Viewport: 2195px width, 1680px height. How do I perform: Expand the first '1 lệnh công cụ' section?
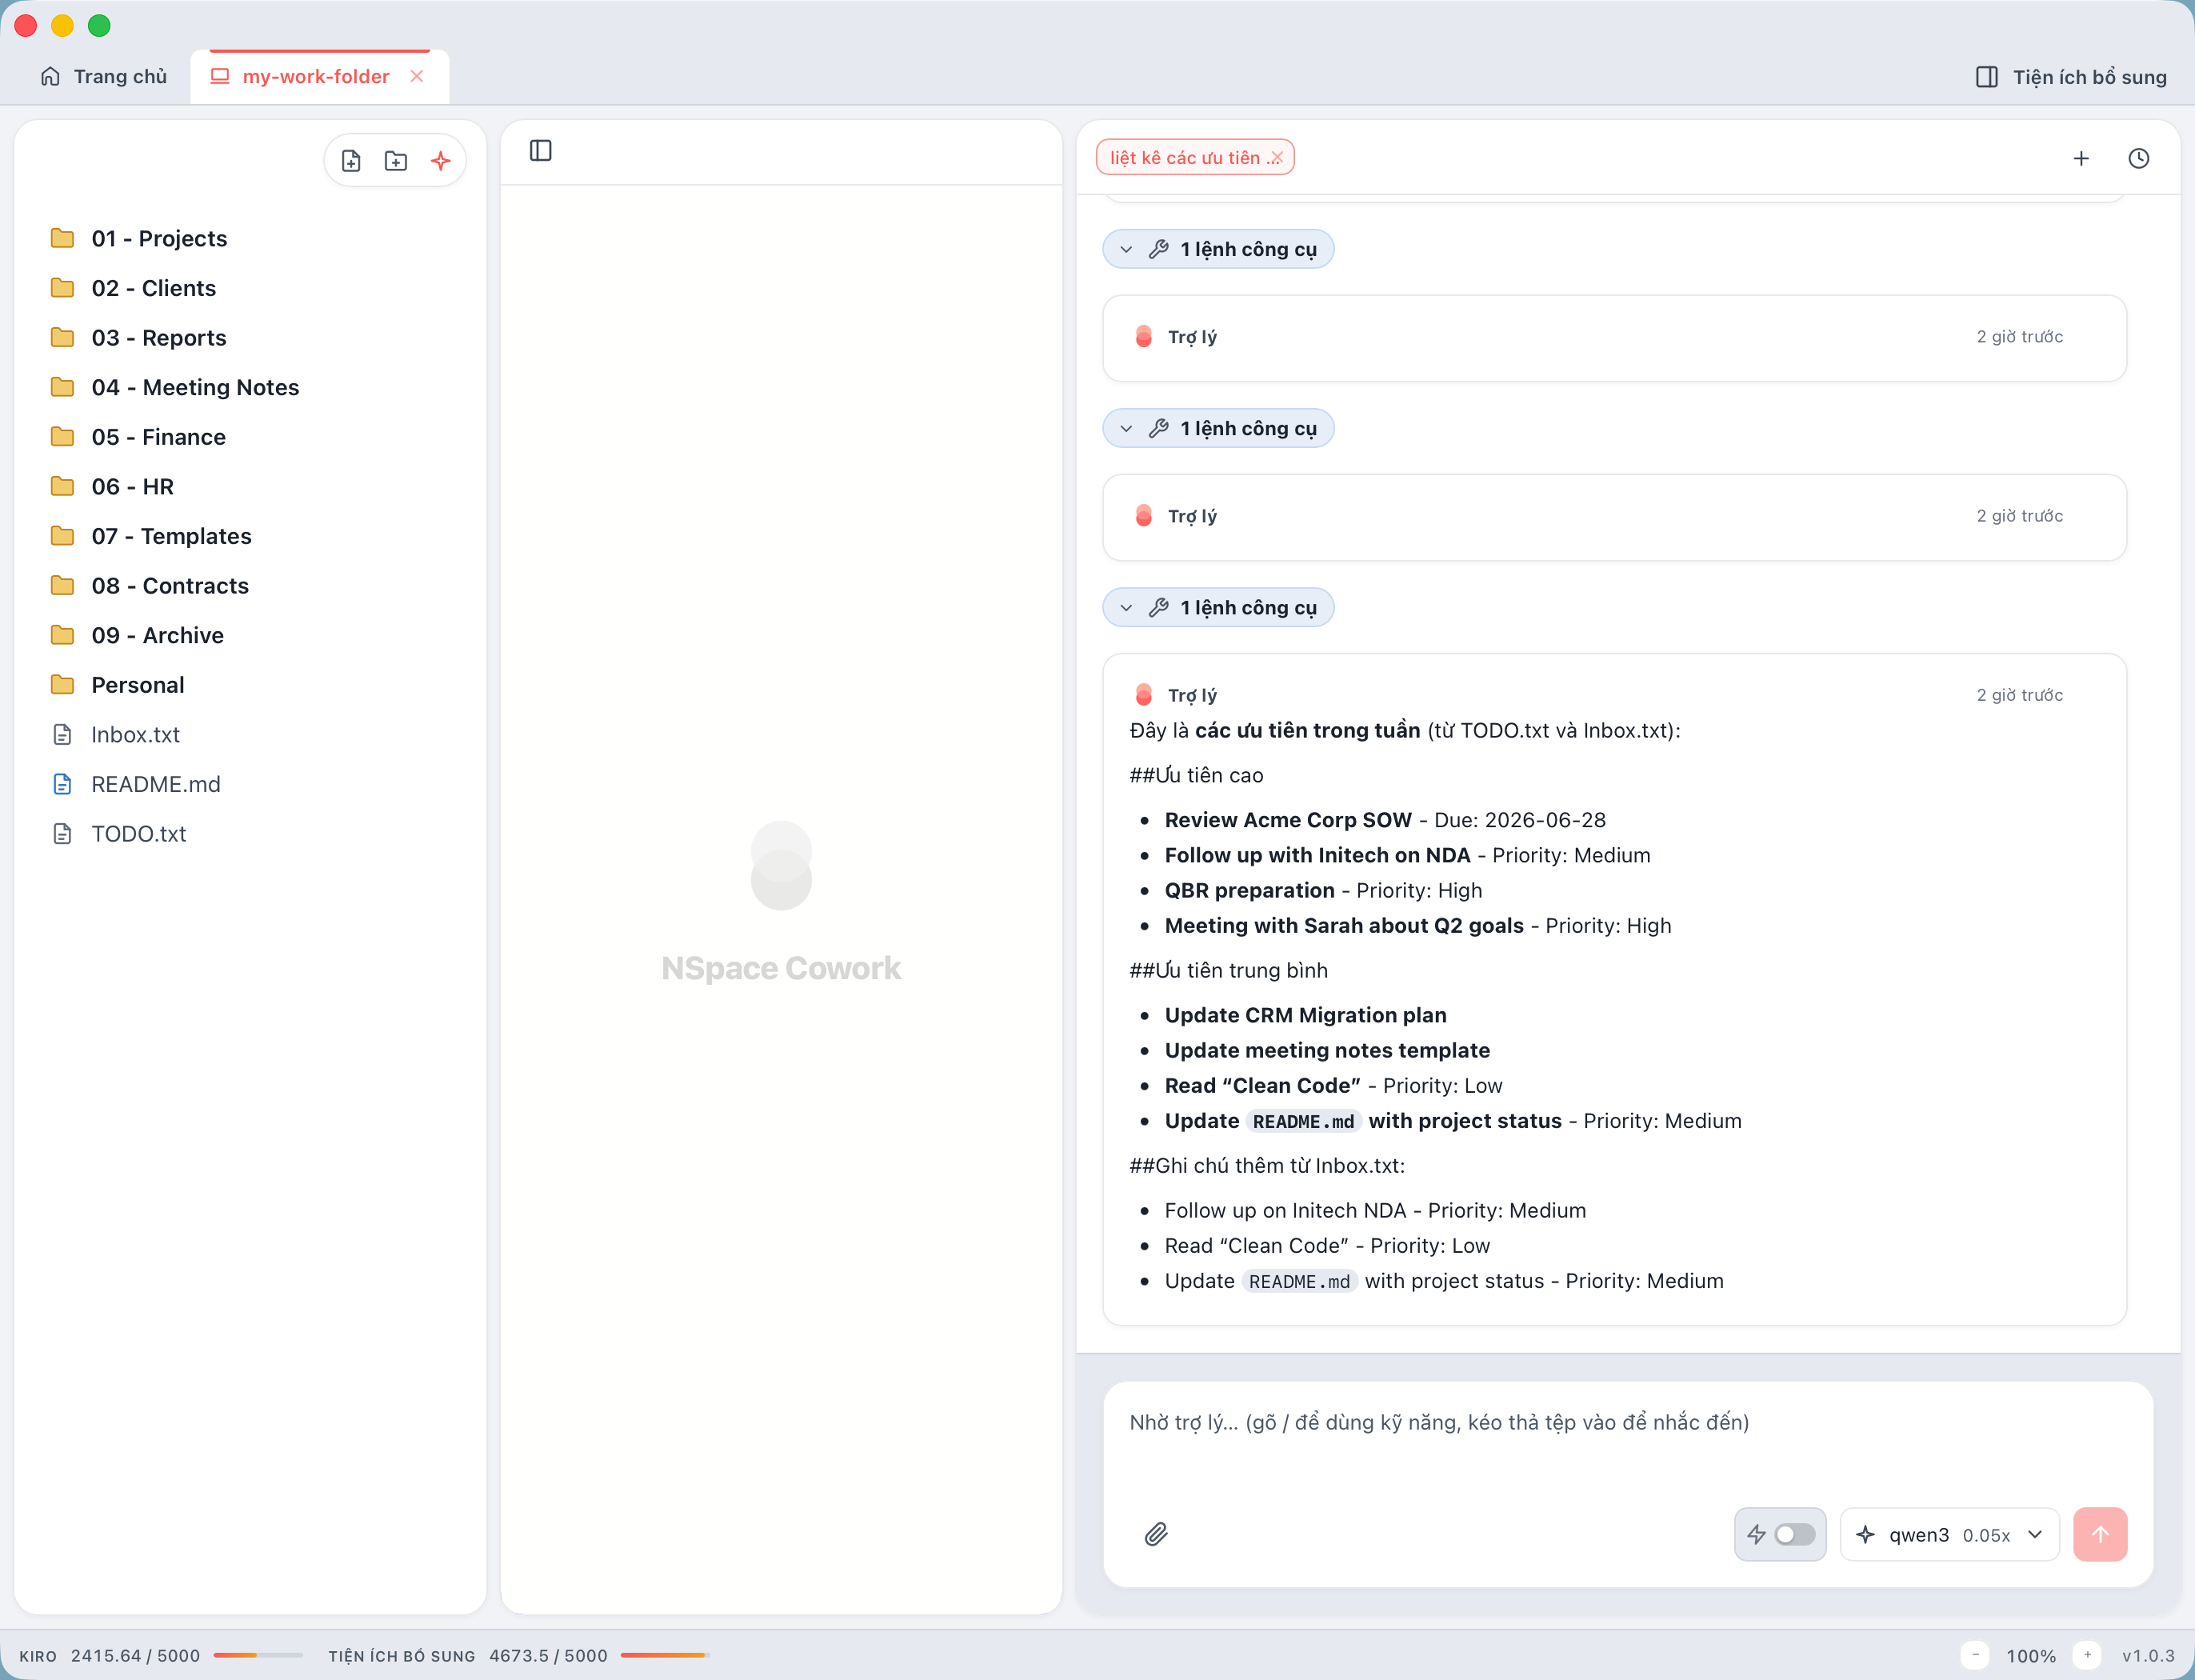pyautogui.click(x=1218, y=249)
